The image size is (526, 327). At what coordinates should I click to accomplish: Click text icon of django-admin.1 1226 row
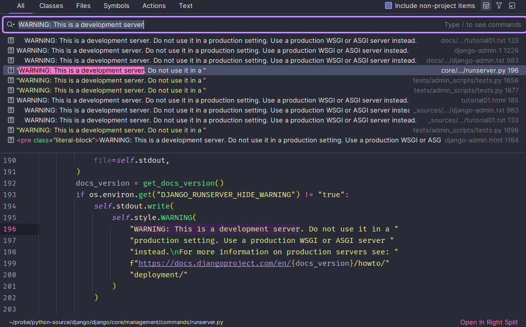[x=11, y=50]
